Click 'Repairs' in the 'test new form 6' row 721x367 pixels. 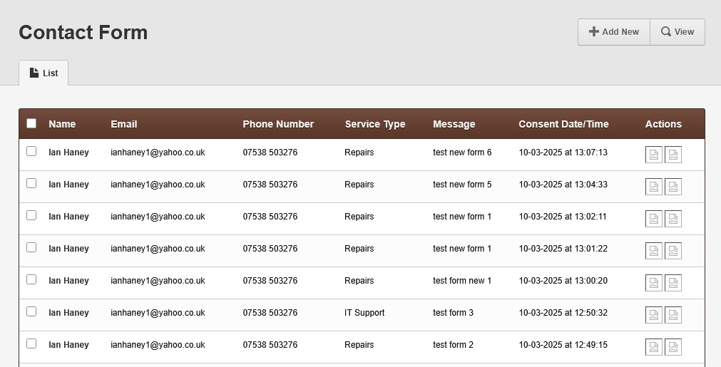(x=359, y=153)
